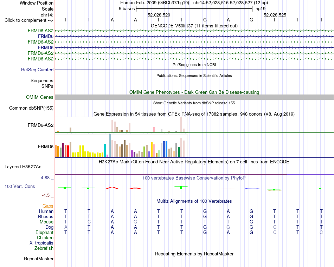Click the position marker 52,028,520

click(159, 15)
